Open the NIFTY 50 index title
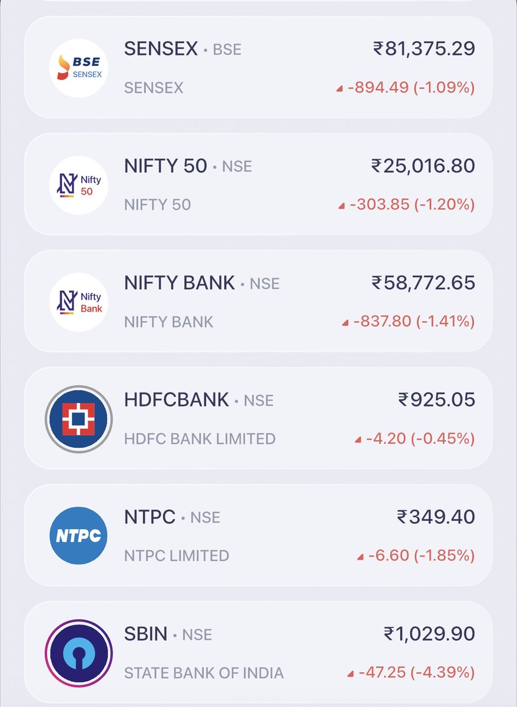This screenshot has width=517, height=707. click(x=165, y=166)
